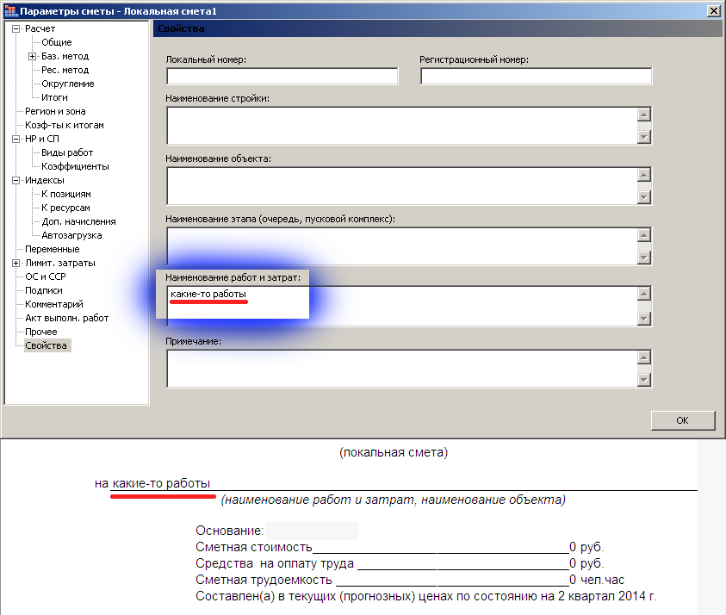Open Переменные section

click(52, 249)
